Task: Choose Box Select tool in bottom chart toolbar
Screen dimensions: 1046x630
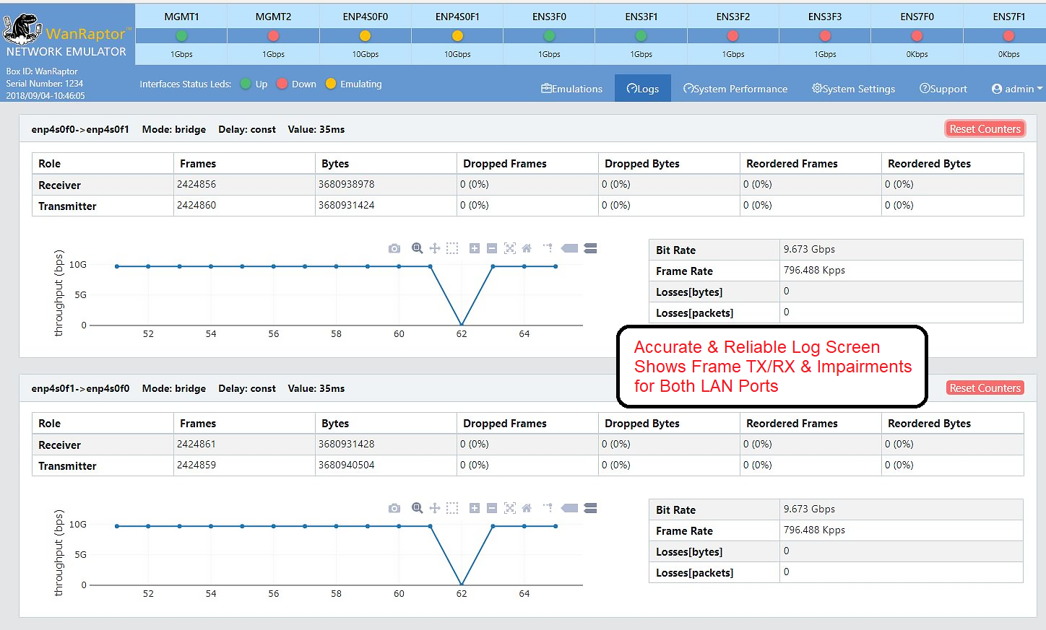Action: pos(452,508)
